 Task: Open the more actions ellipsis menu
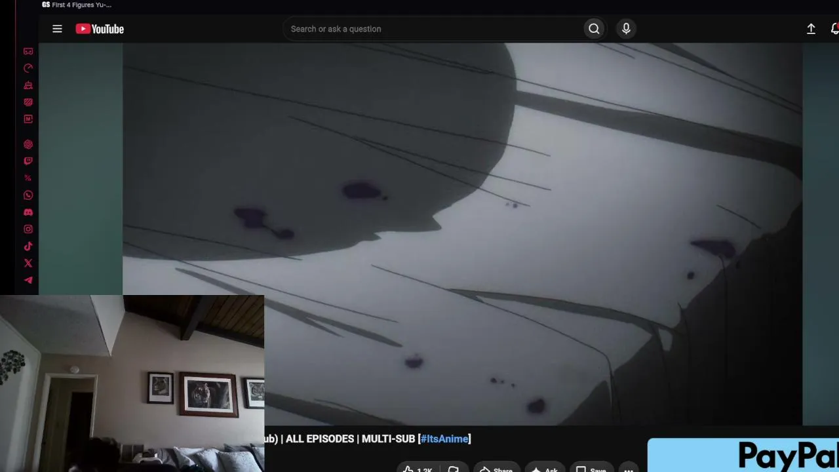(629, 469)
